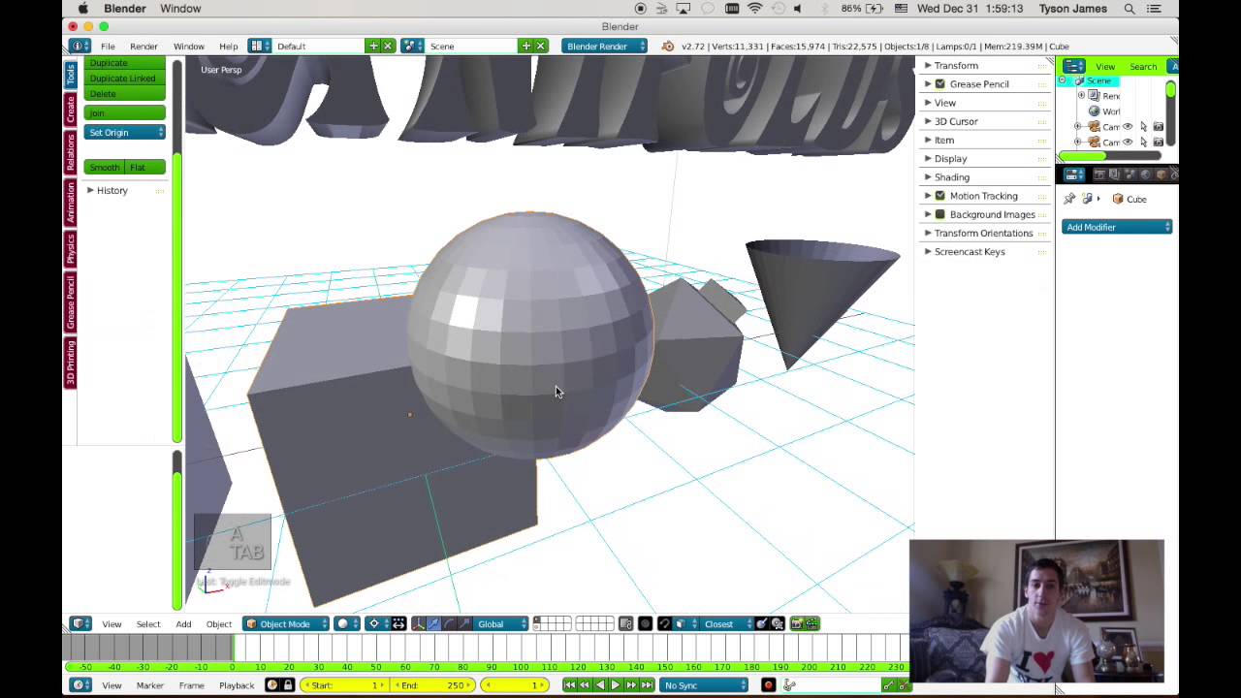Click the Blender logo in the info header
The image size is (1241, 698).
click(x=668, y=47)
